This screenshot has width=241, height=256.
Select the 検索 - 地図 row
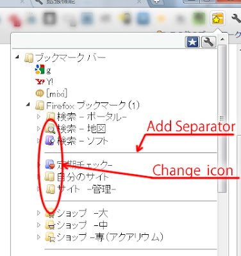[81, 129]
